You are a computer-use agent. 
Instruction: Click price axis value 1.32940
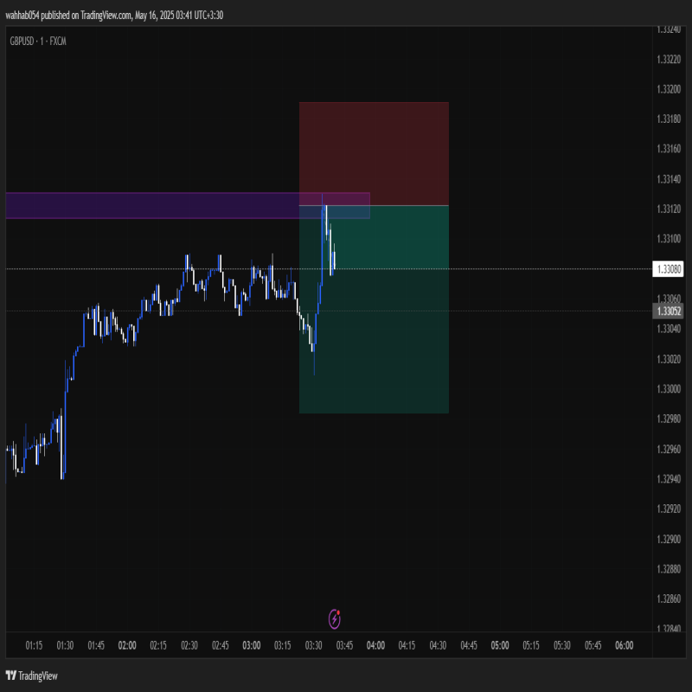[669, 479]
